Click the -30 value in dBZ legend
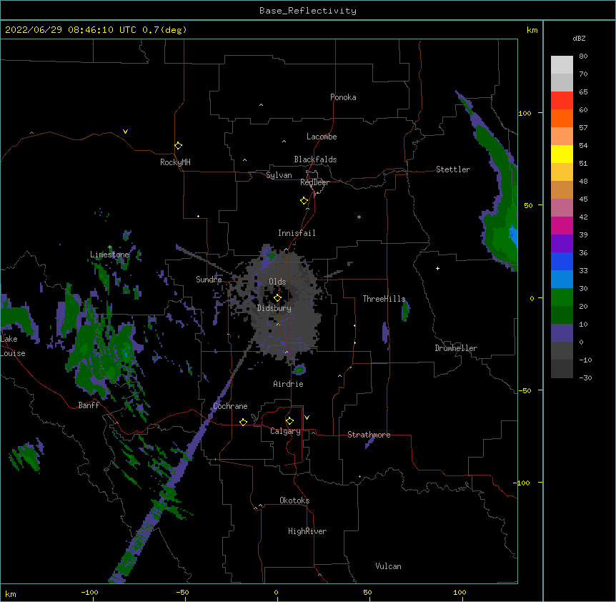 [585, 378]
